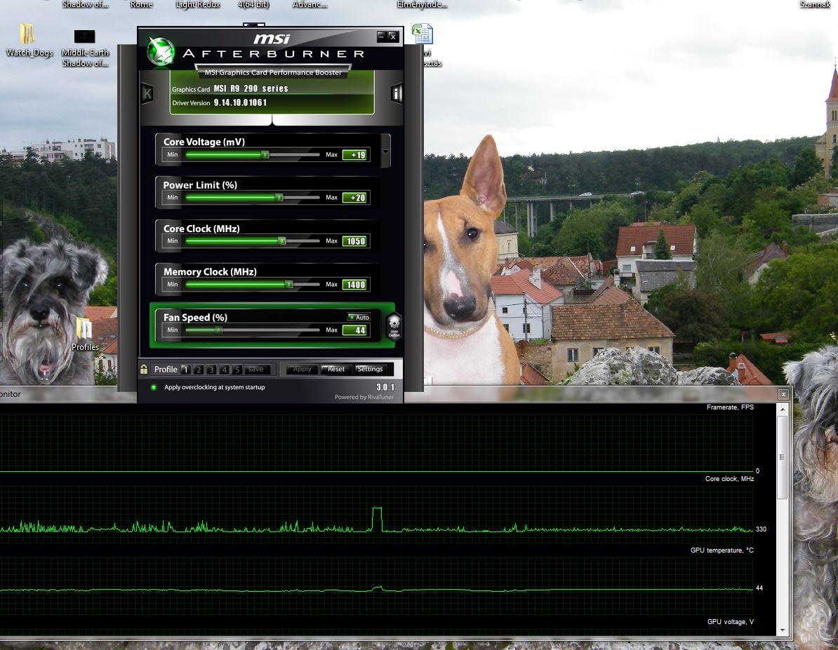Viewport: 838px width, 650px height.
Task: Select the Profiles folder on the desktop
Action: pyautogui.click(x=85, y=335)
